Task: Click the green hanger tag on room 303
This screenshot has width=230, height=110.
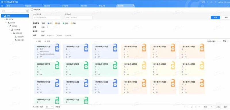Action: coord(115,65)
